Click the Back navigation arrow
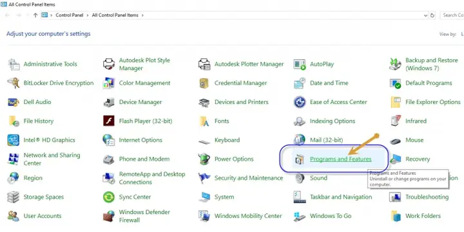The image size is (464, 232). (7, 15)
